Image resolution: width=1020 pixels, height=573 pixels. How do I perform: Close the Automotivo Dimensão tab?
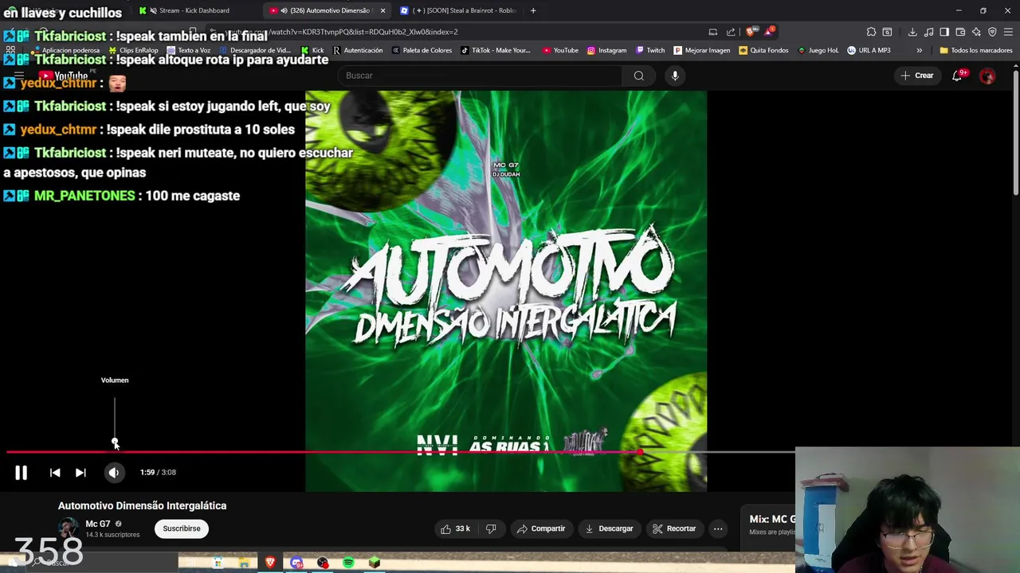coord(382,10)
